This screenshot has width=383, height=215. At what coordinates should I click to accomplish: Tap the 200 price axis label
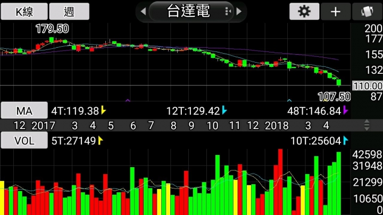373,29
